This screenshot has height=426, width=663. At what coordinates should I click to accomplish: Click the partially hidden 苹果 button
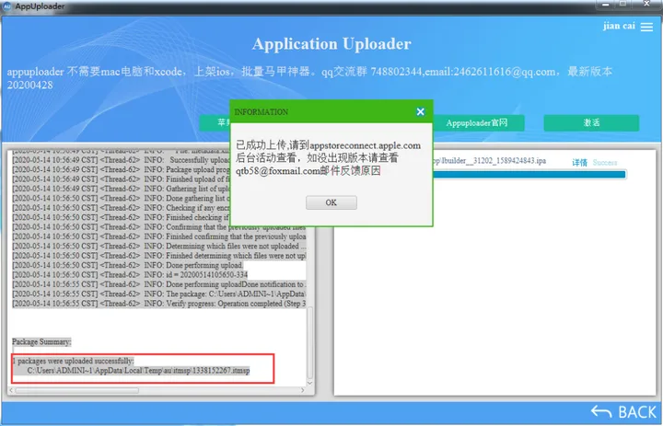tap(215, 123)
